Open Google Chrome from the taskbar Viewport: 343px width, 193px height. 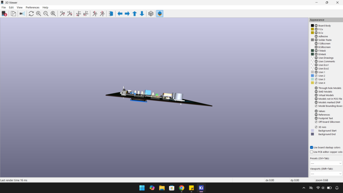point(182,188)
